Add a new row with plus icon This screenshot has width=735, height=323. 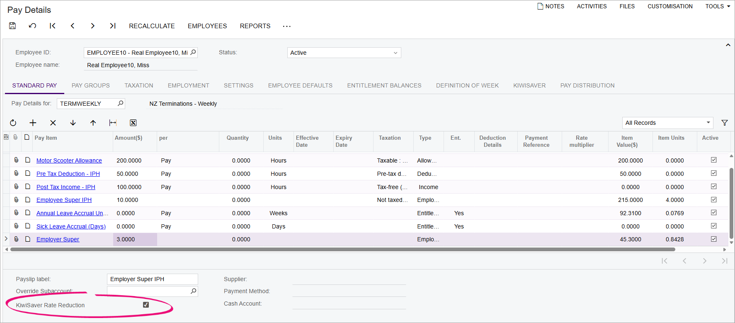point(33,123)
